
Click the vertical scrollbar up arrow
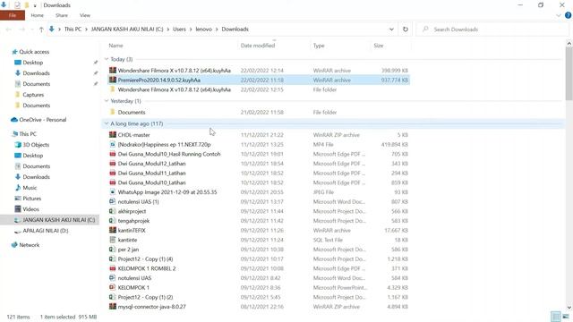point(569,44)
